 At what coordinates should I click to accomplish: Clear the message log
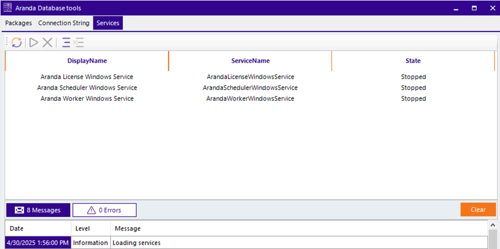point(478,210)
